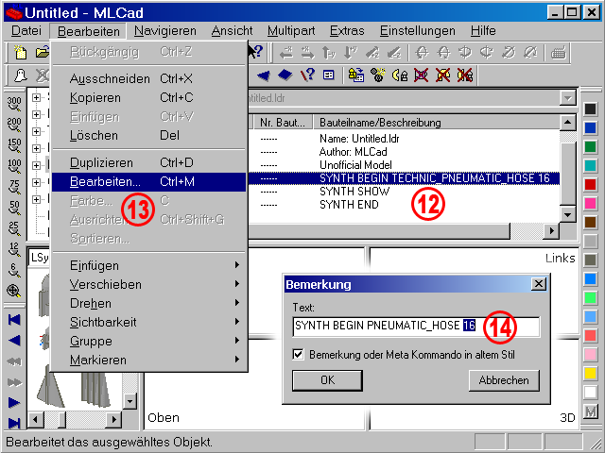The height and width of the screenshot is (453, 605).
Task: Click the crossed-out pink icon with red X
Action: tap(421, 75)
